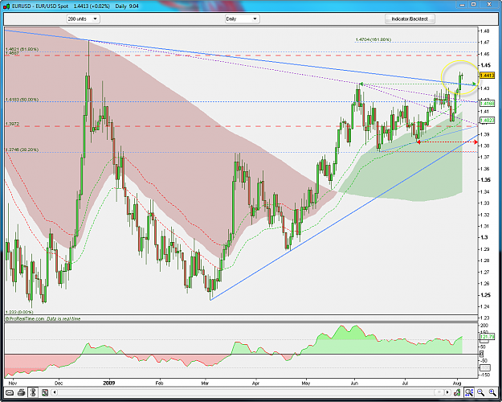Click the yellow 1.4413 current price label
502x402 pixels.
click(x=488, y=76)
